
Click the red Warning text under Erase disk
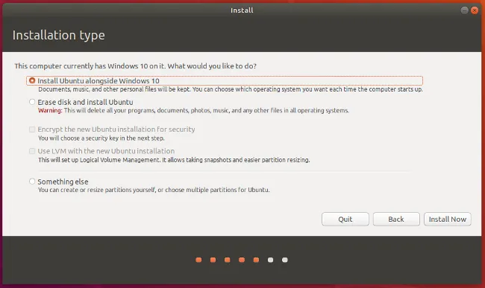pos(50,110)
